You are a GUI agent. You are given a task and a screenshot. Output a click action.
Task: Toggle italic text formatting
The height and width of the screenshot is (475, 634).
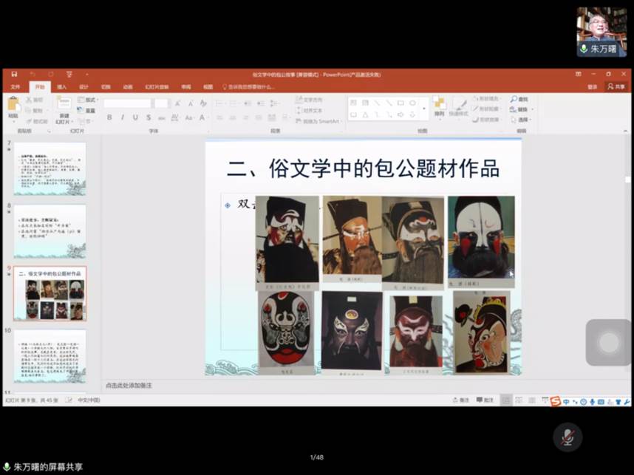click(122, 117)
